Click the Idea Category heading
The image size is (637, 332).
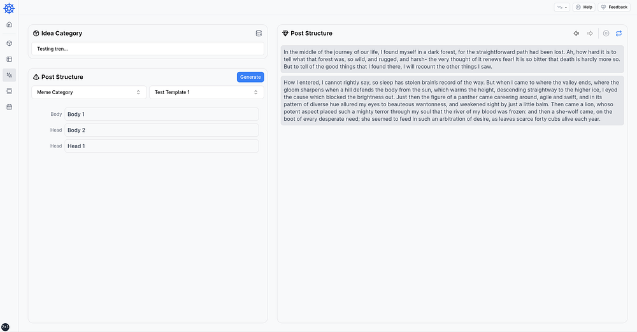62,33
